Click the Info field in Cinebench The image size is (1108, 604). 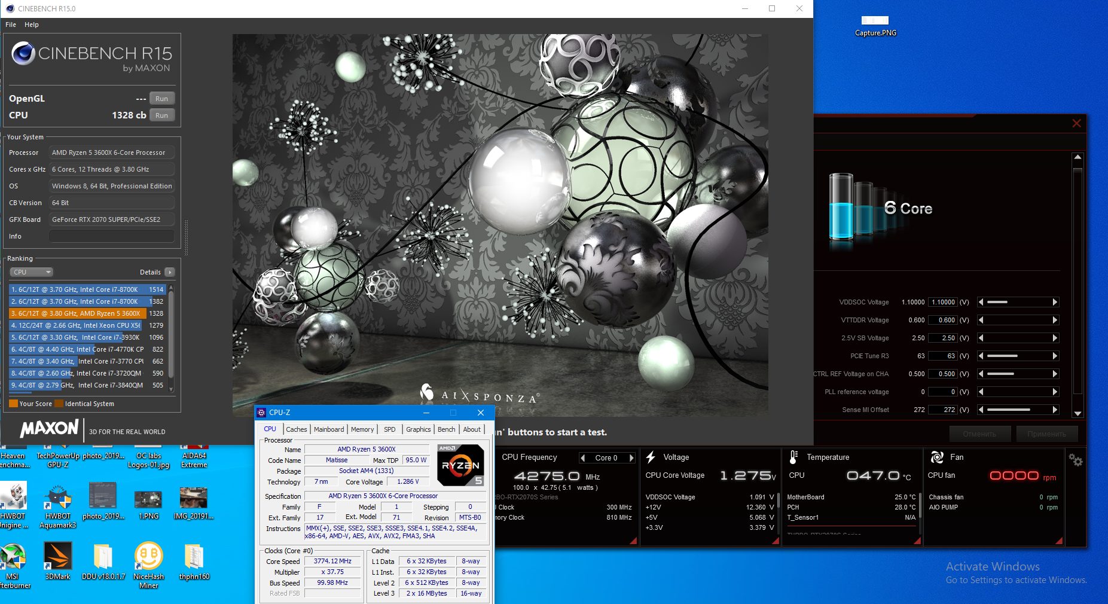pyautogui.click(x=112, y=236)
